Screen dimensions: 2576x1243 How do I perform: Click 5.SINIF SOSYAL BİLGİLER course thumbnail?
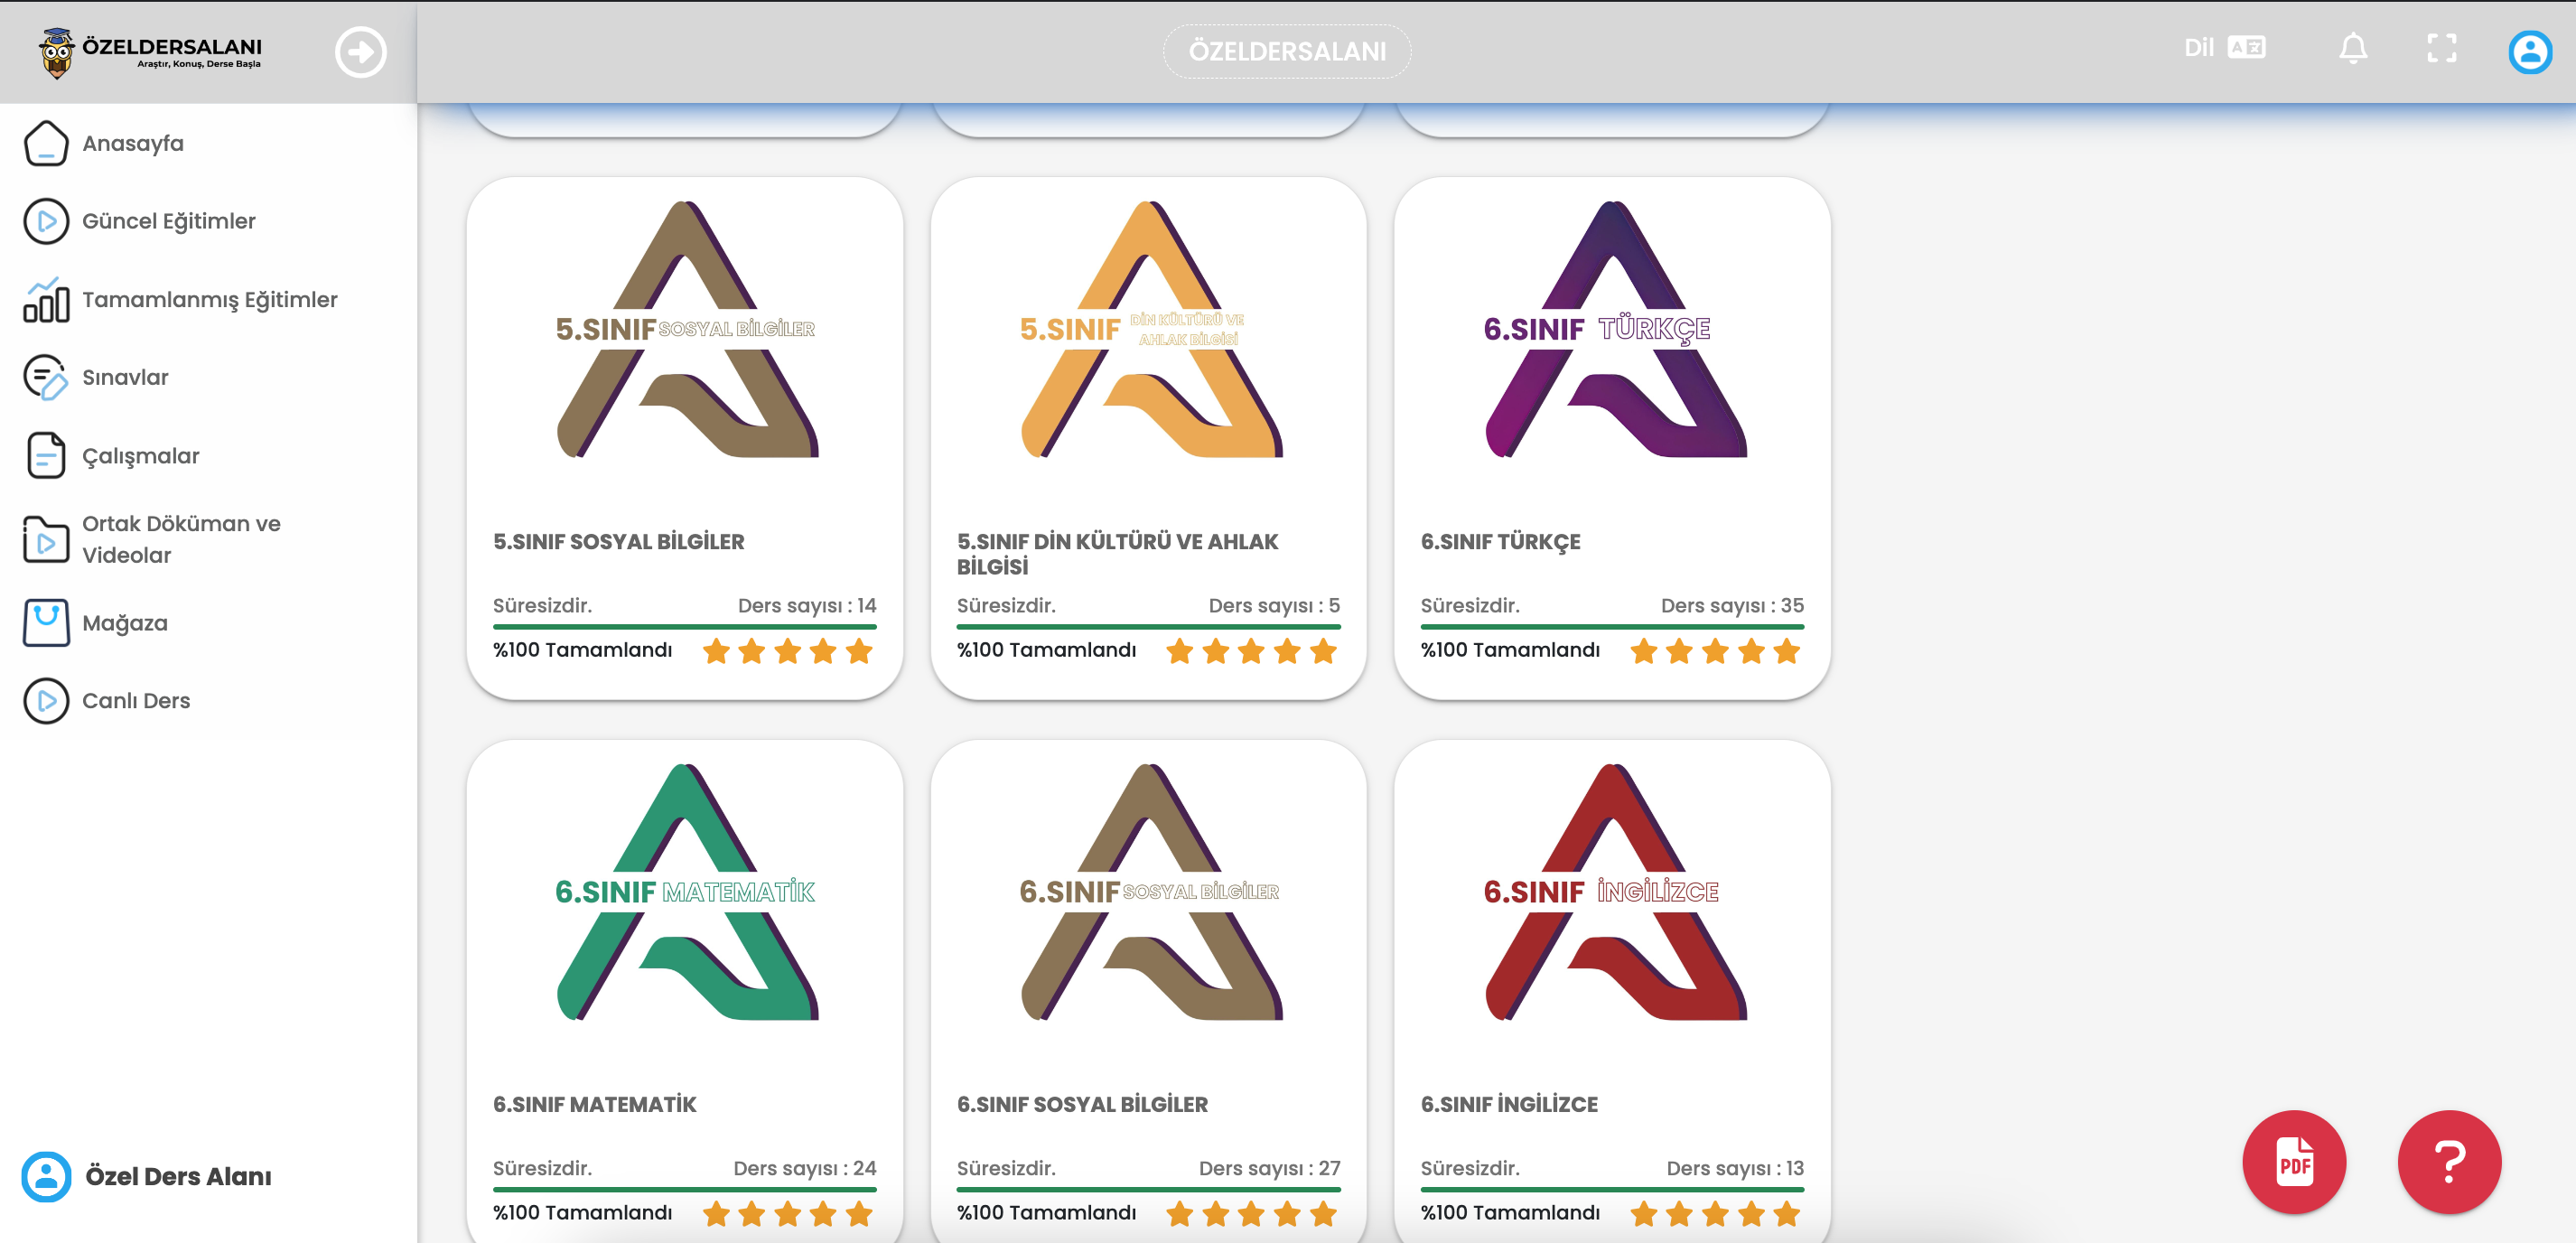(x=686, y=330)
